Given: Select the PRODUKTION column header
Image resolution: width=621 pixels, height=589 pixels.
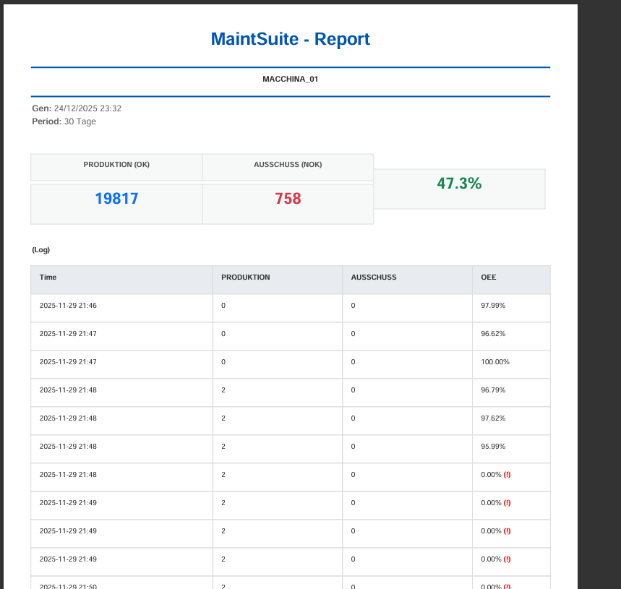Looking at the screenshot, I should point(244,277).
